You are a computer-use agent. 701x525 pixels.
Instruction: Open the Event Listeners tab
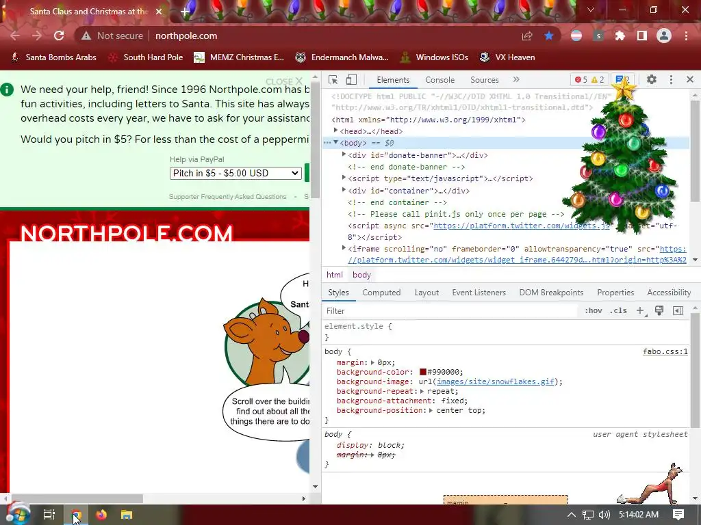pos(479,293)
